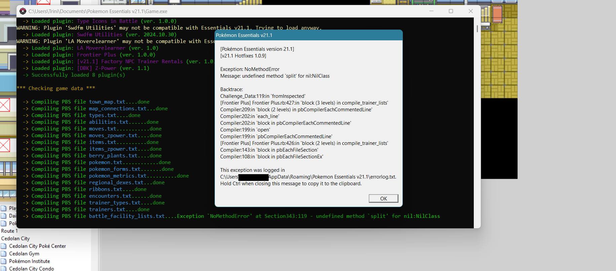The image size is (616, 271).
Task: Click the "Hold Ctrl when closing" hint text
Action: coord(291,184)
